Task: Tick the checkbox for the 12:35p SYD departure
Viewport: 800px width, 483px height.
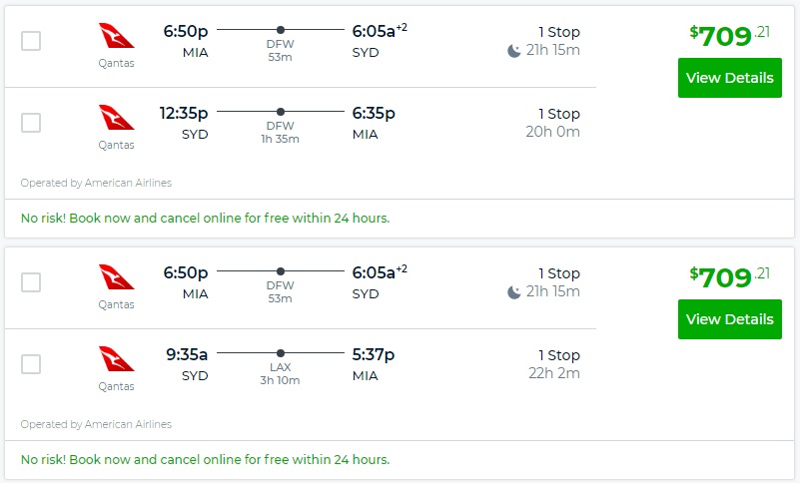Action: 31,123
